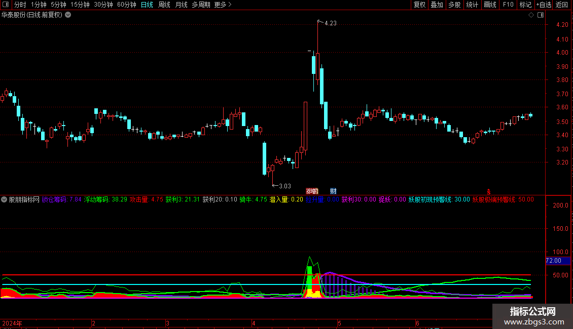The width and height of the screenshot is (573, 329).
Task: Click the 3.50 price axis label
Action: point(562,122)
